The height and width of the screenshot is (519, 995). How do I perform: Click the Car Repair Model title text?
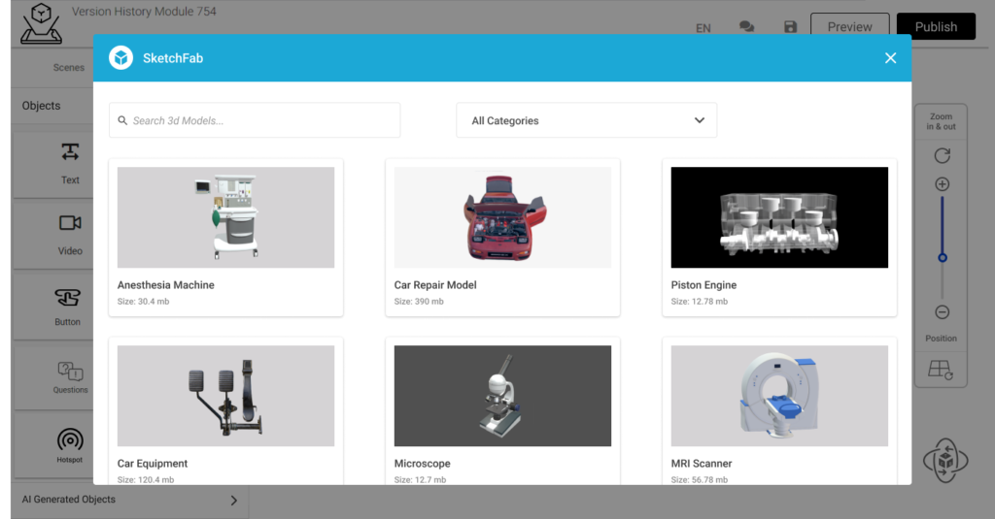point(435,285)
